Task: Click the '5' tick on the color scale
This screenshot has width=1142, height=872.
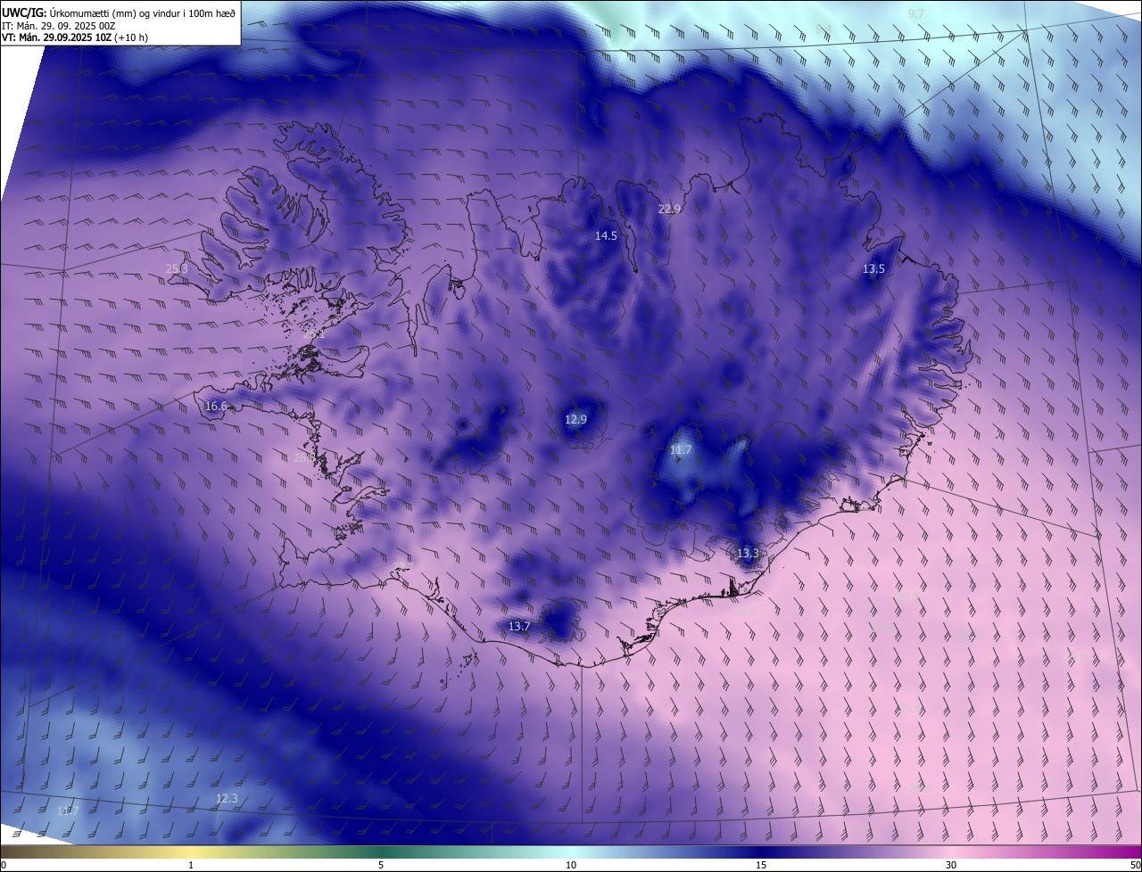Action: [x=381, y=866]
